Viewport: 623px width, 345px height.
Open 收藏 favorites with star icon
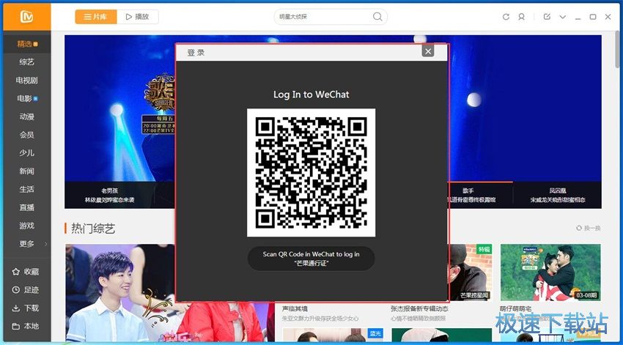tap(26, 272)
